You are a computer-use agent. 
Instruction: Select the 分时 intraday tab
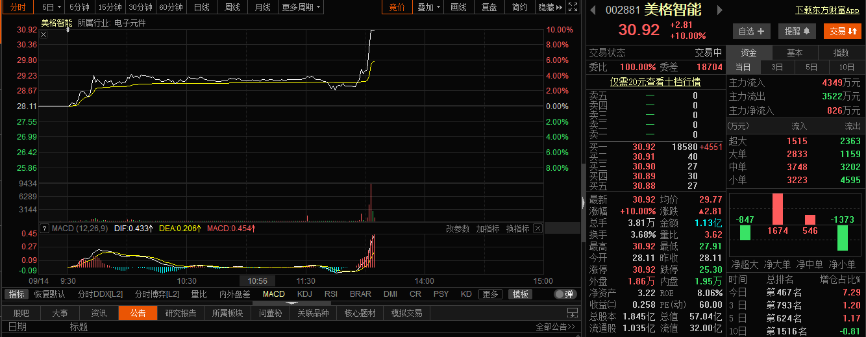coord(18,8)
